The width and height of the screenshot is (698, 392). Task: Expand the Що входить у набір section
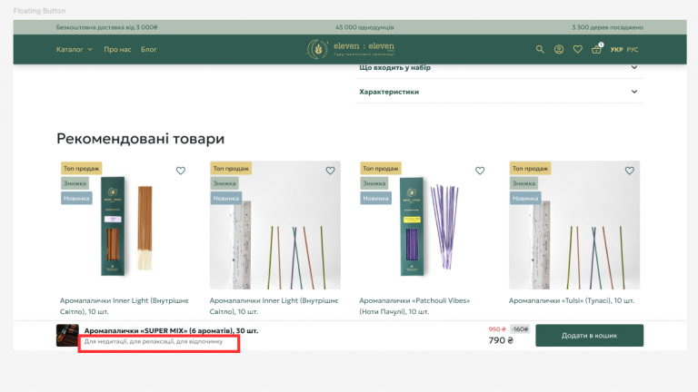499,68
